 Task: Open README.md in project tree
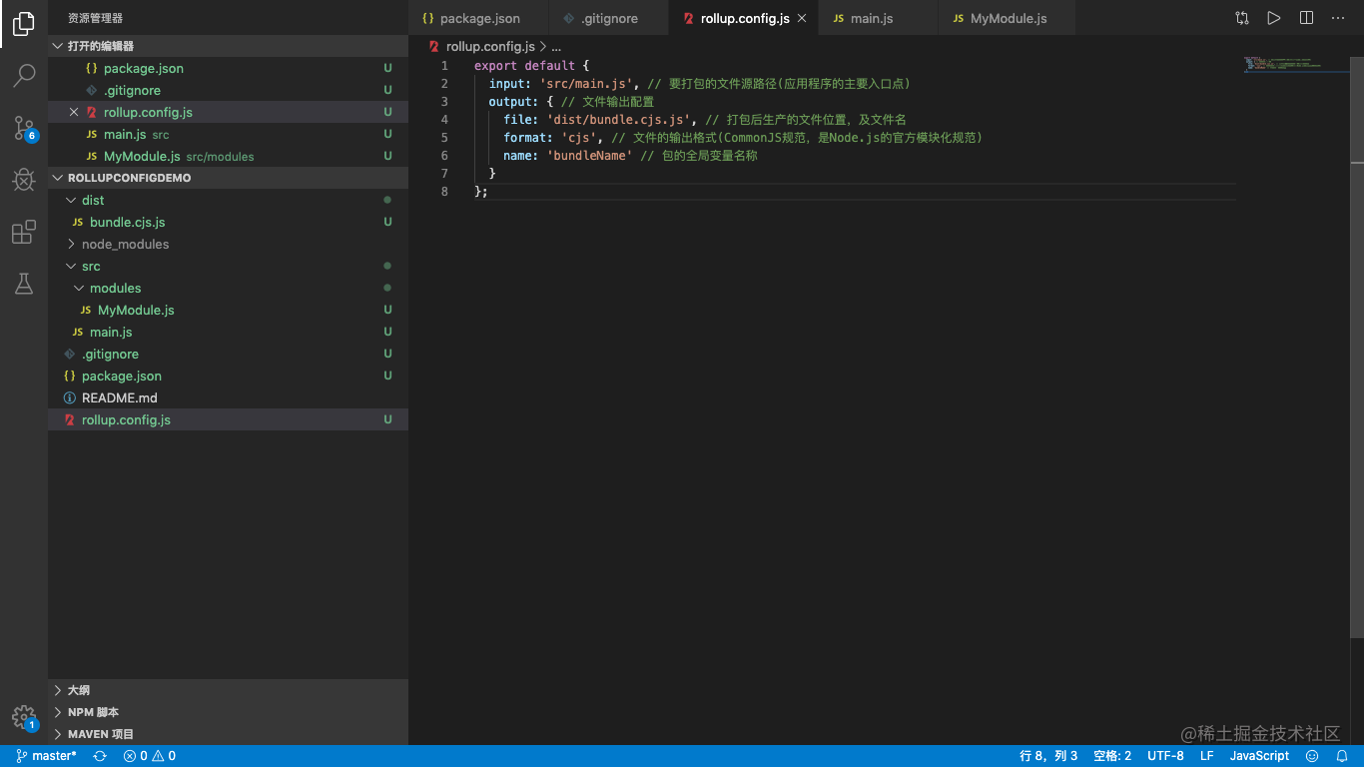click(x=228, y=397)
